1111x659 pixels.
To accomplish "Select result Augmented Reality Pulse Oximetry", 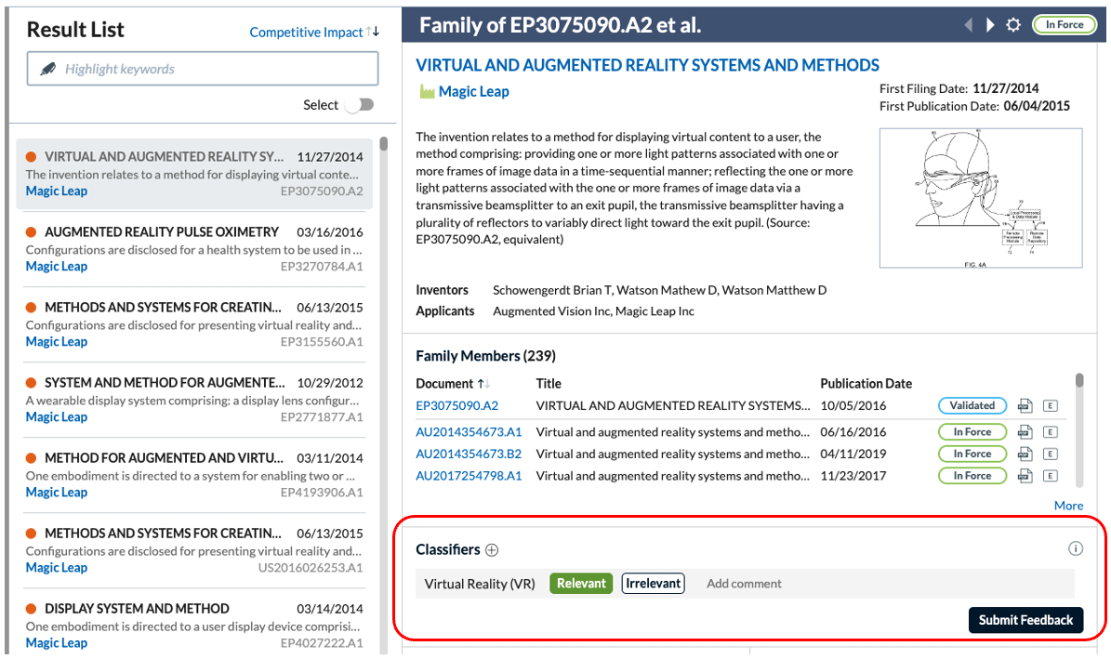I will [194, 249].
